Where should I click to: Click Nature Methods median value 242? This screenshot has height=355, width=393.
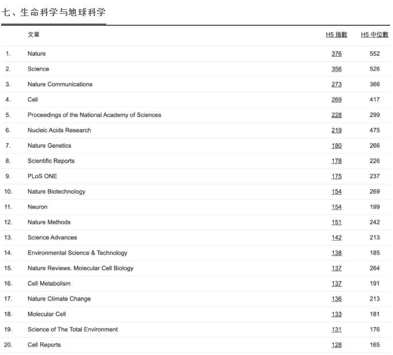[375, 222]
